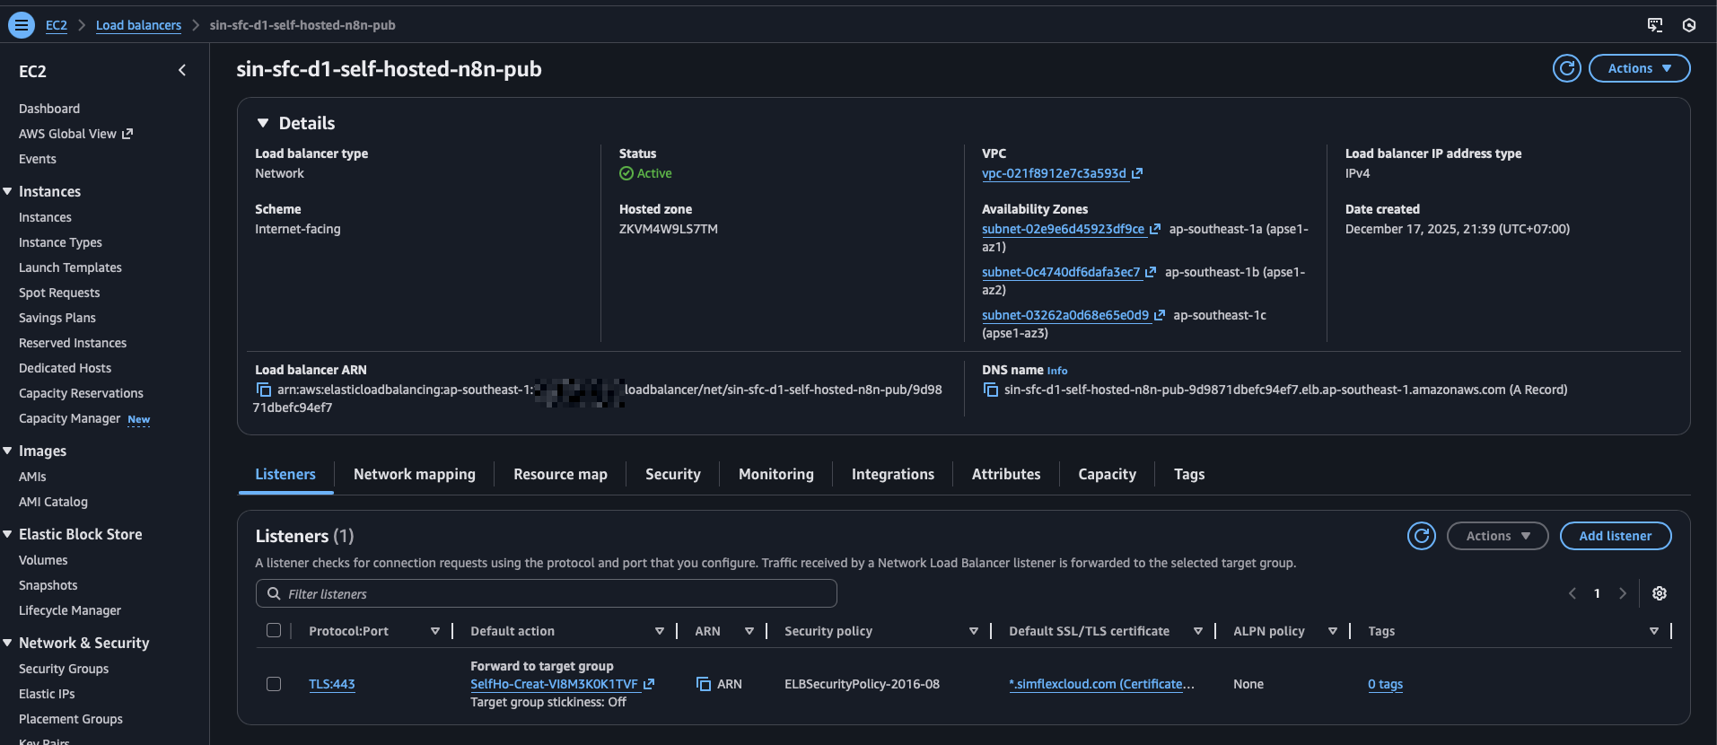Select all listeners header checkbox
The width and height of the screenshot is (1717, 745).
pyautogui.click(x=274, y=630)
